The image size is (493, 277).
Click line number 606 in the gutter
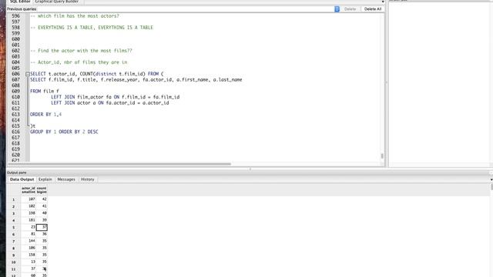click(15, 74)
